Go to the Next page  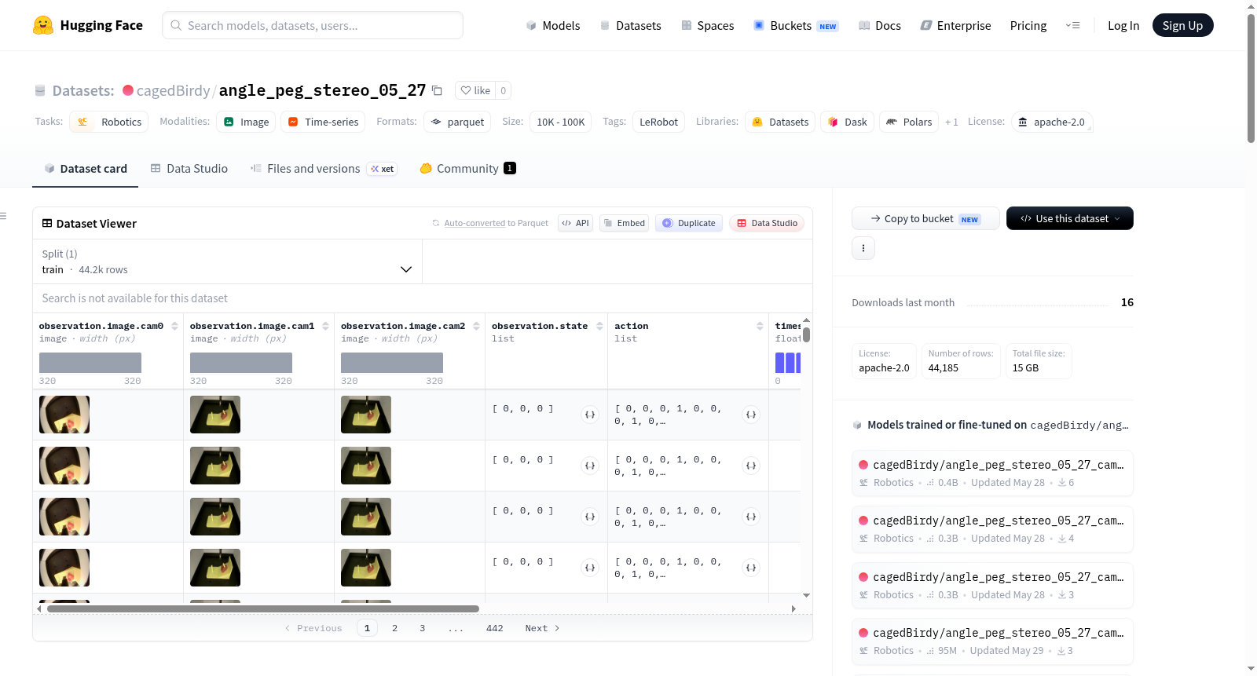pyautogui.click(x=542, y=628)
